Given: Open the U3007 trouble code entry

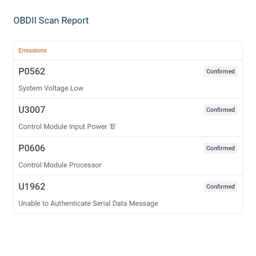Looking at the screenshot, I should coord(32,110).
